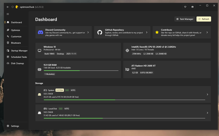
Task: Click the 2594 MHz tag
Action: [137, 54]
